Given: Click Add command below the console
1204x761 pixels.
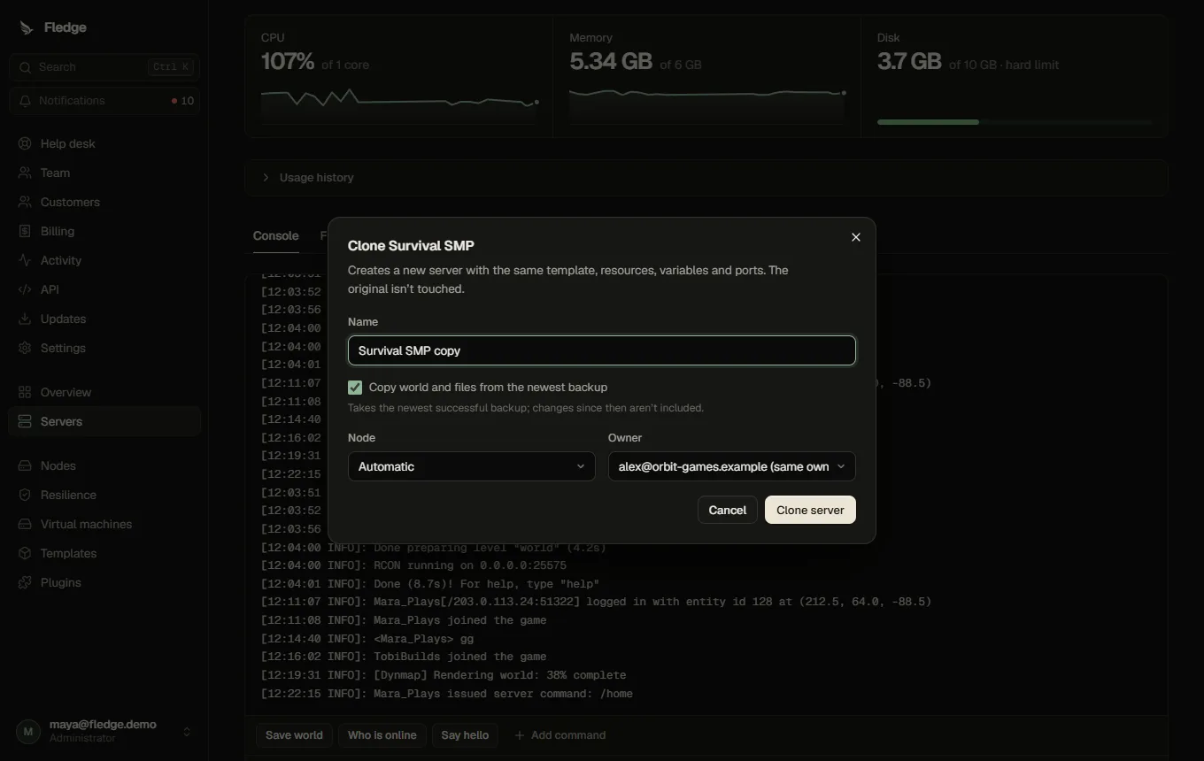Looking at the screenshot, I should [560, 735].
